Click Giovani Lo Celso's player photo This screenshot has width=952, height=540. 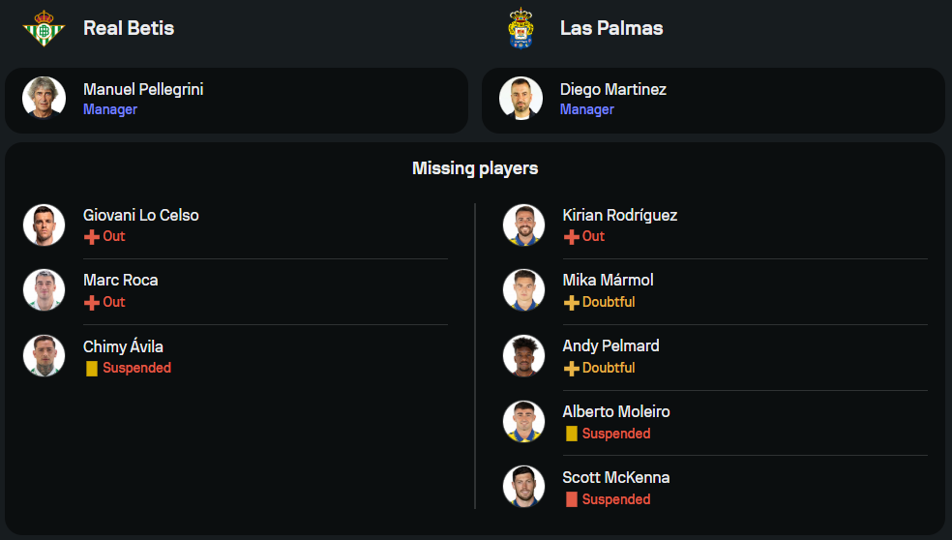tap(44, 225)
